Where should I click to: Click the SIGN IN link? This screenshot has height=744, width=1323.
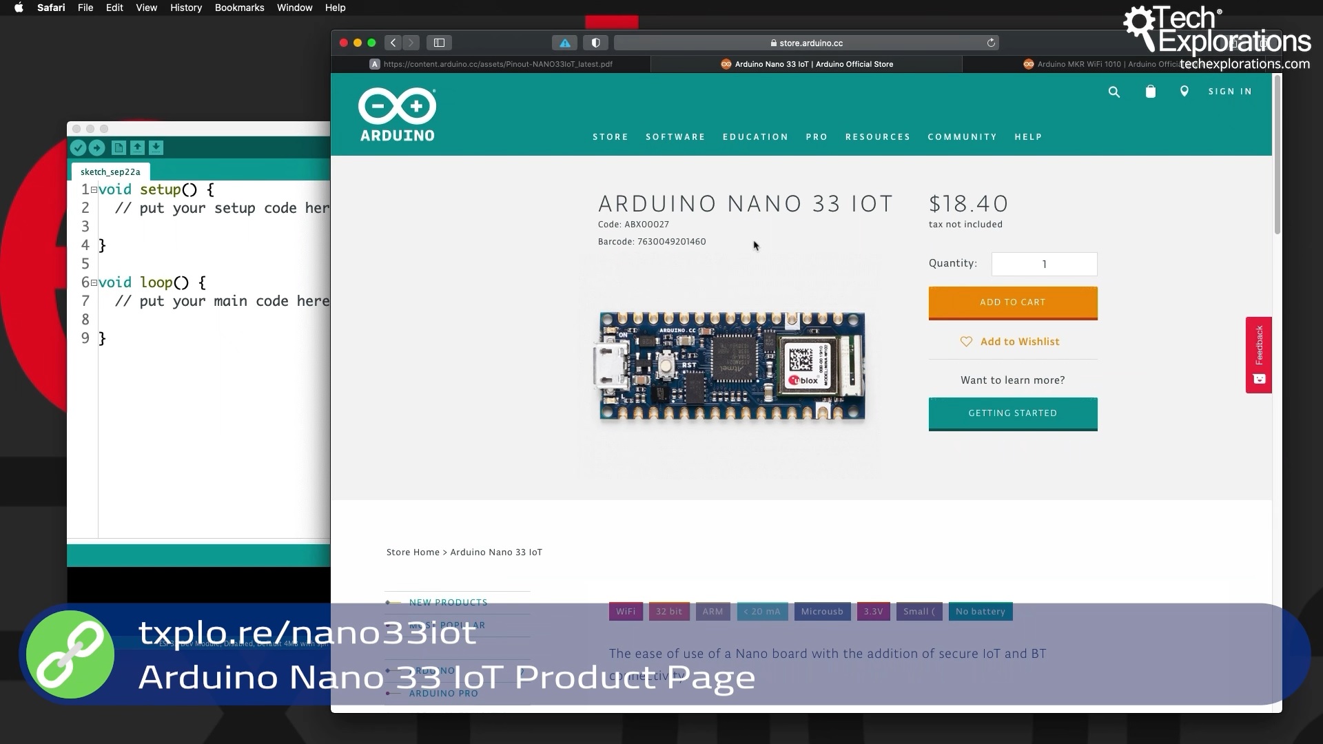click(1230, 91)
